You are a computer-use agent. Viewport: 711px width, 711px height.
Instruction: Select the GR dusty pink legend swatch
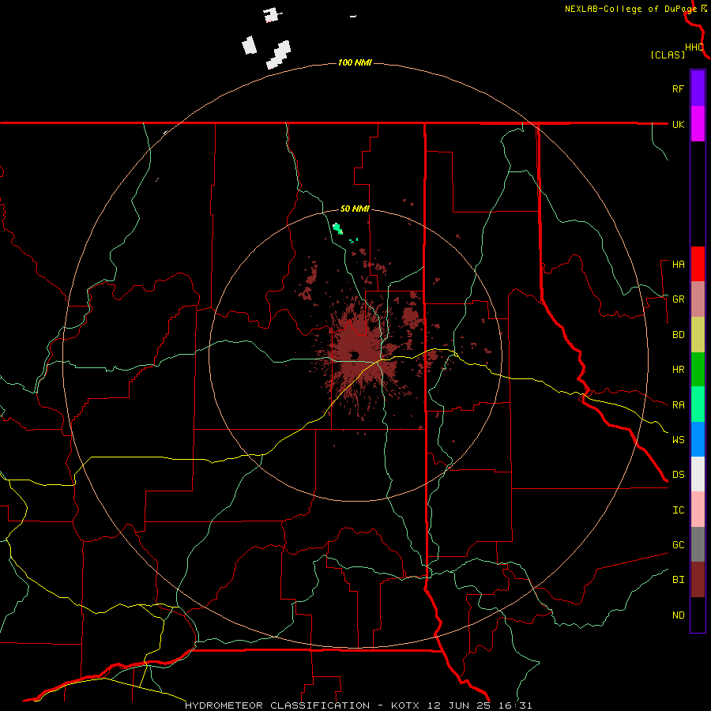pos(698,299)
